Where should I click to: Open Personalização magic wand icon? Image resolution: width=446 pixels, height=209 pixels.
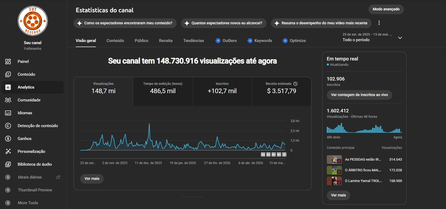(8, 151)
